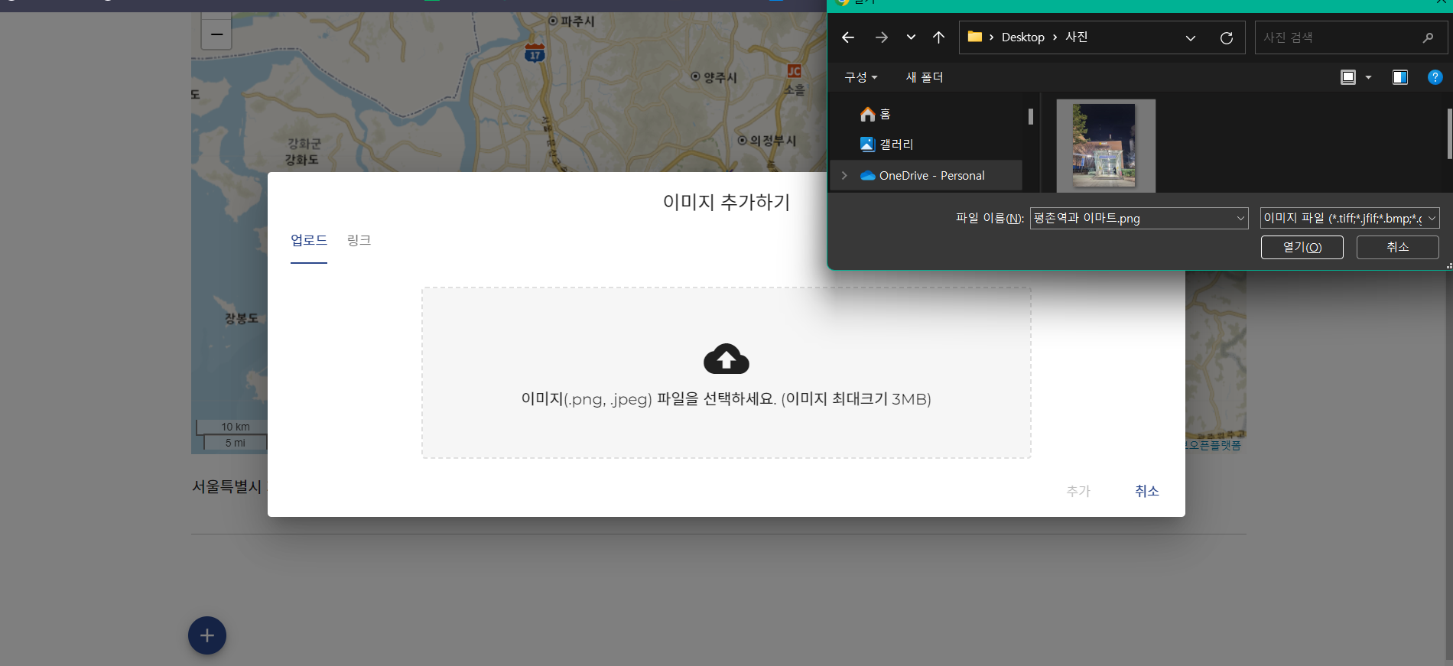
Task: Click the 열기 button
Action: pos(1302,247)
